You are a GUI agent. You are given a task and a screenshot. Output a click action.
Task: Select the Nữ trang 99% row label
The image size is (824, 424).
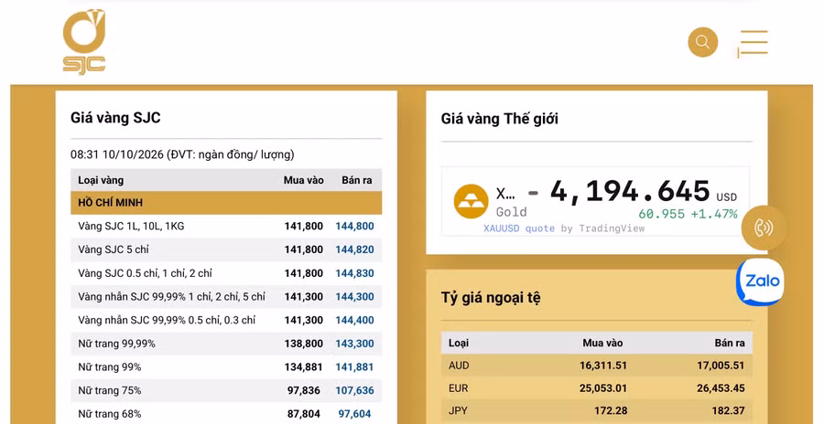pyautogui.click(x=109, y=367)
